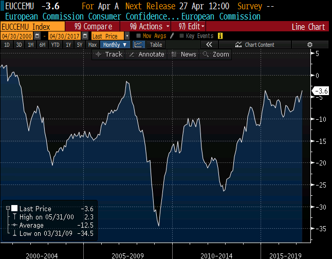Click the pencil icon next to Mov Avgs
Viewport: 332px width, 259px height.
pos(172,36)
